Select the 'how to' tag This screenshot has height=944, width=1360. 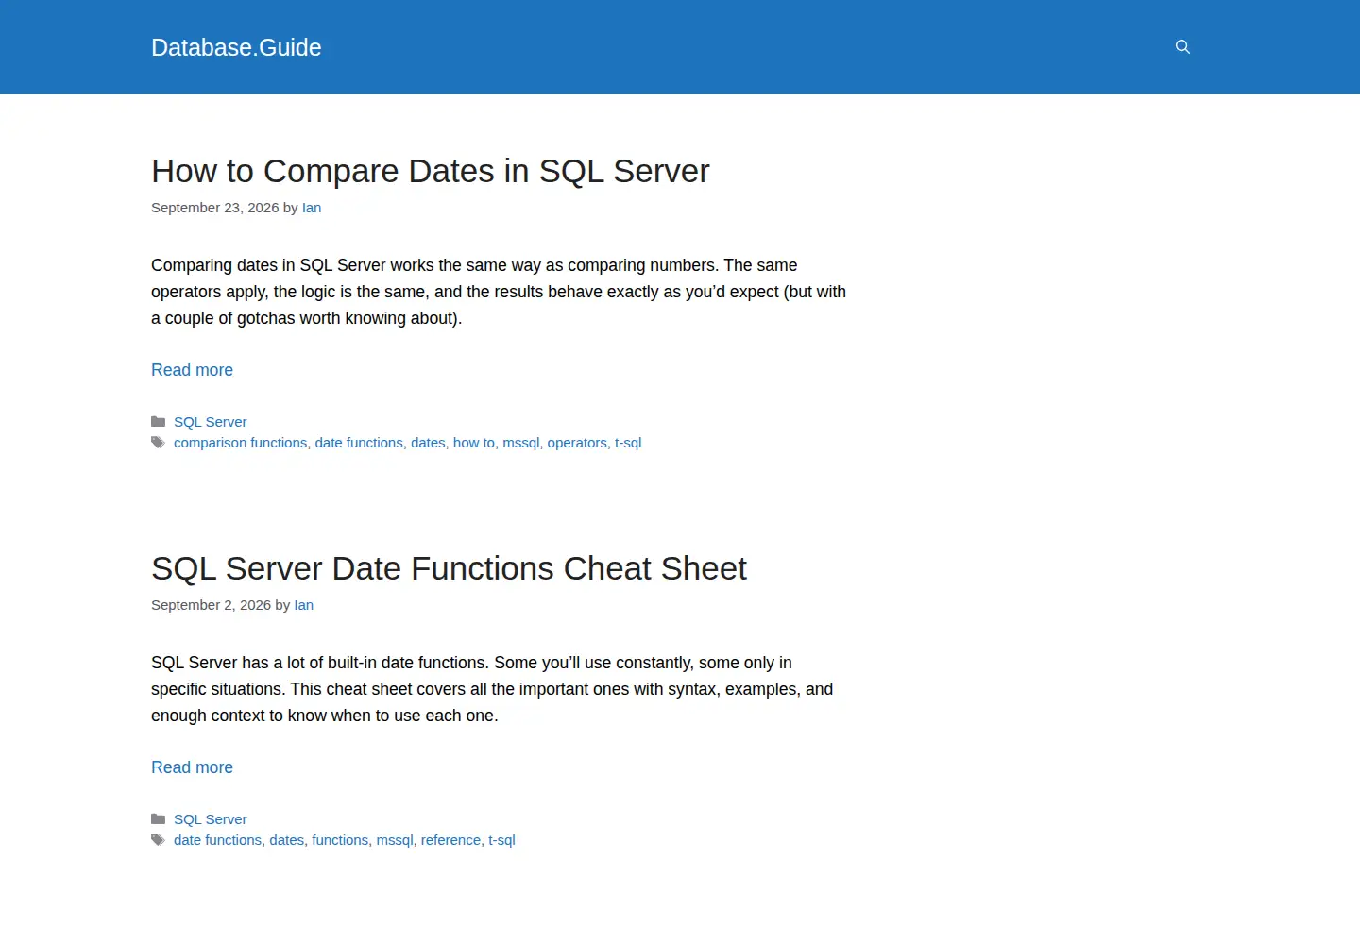tap(474, 443)
